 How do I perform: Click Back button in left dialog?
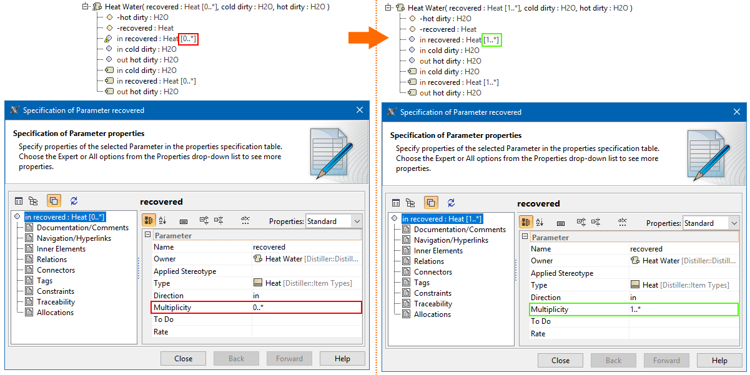(237, 359)
